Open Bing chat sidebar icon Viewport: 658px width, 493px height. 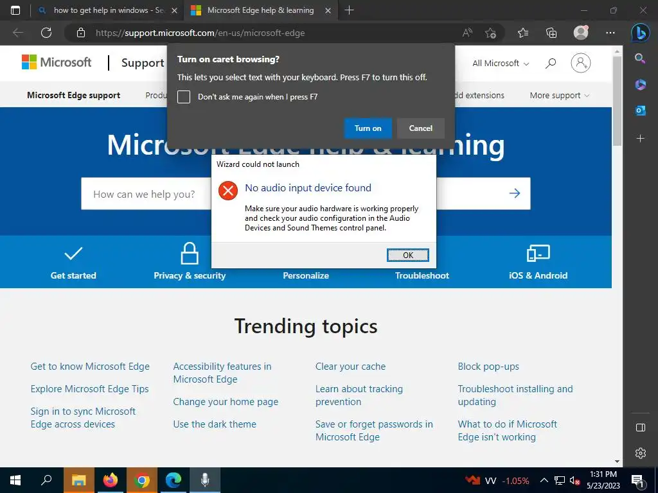coord(641,33)
